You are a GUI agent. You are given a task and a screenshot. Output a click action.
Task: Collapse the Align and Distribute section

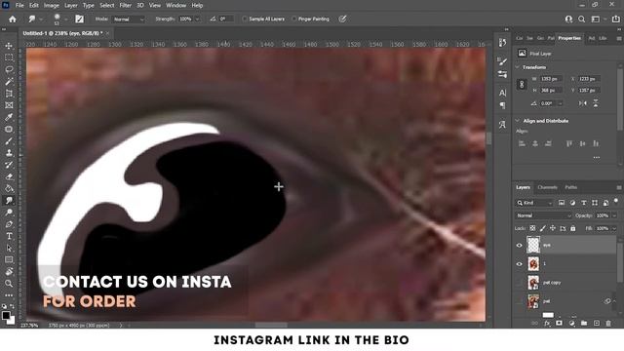pos(518,121)
